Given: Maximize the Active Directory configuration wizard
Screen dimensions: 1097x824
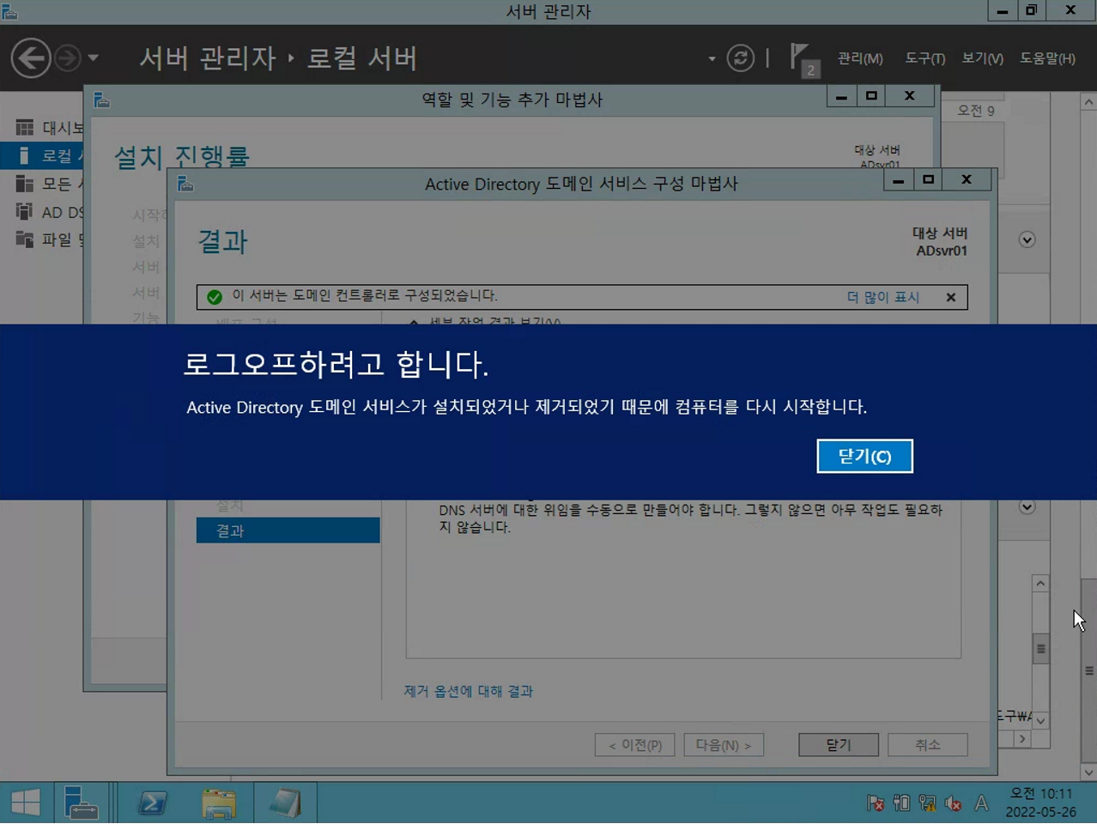Looking at the screenshot, I should pyautogui.click(x=928, y=180).
